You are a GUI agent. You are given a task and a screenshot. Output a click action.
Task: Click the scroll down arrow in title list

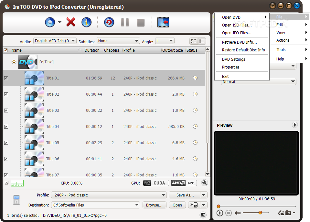pyautogui.click(x=208, y=174)
